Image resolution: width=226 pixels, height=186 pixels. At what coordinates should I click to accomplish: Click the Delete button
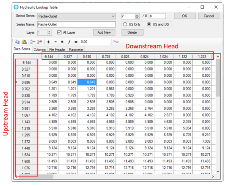(x=132, y=32)
